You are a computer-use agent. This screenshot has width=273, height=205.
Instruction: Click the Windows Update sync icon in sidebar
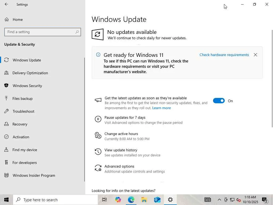[x=6, y=60]
